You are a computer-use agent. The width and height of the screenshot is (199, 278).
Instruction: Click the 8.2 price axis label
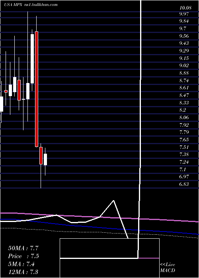183,110
